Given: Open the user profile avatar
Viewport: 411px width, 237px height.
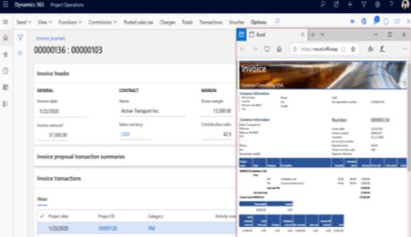Looking at the screenshot, I should point(405,4).
